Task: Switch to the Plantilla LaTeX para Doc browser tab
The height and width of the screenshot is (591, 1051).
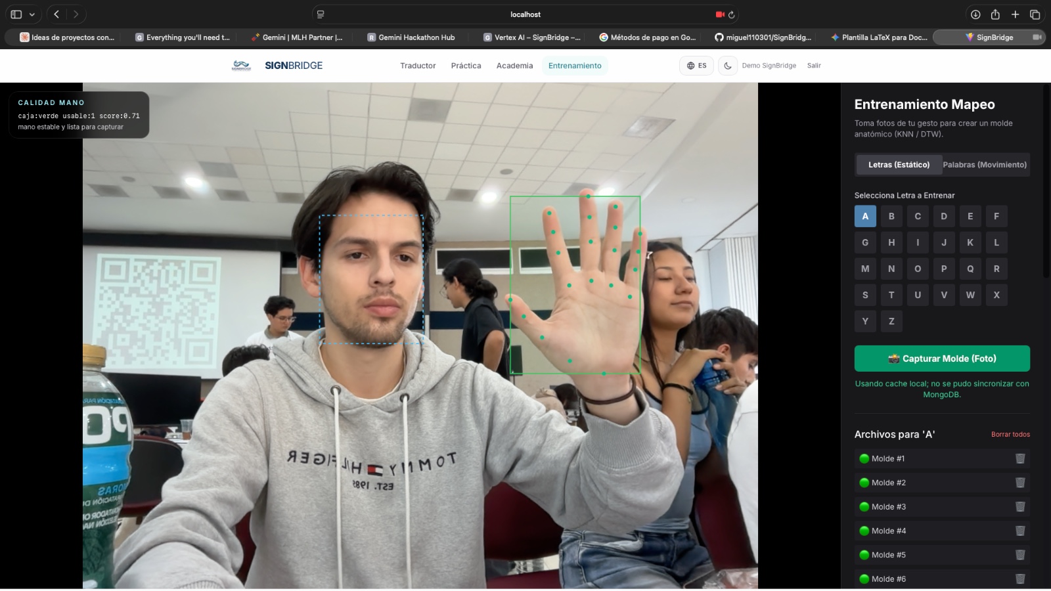Action: [878, 37]
